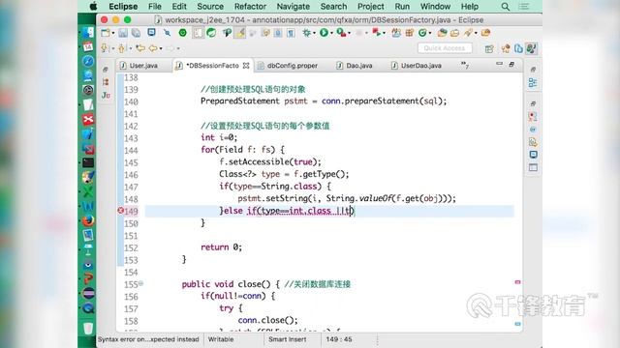Open the Navigate menu
620x348 pixels.
(293, 7)
